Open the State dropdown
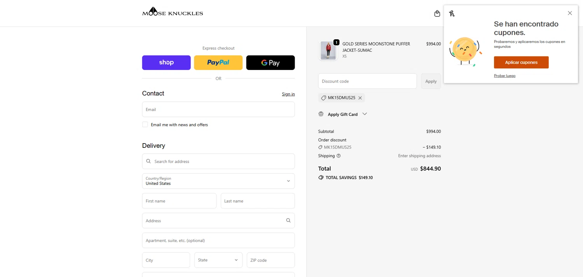 218,260
